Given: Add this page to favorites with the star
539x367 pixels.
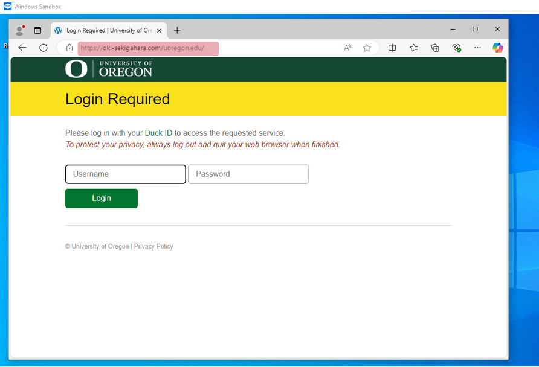Looking at the screenshot, I should pyautogui.click(x=367, y=48).
